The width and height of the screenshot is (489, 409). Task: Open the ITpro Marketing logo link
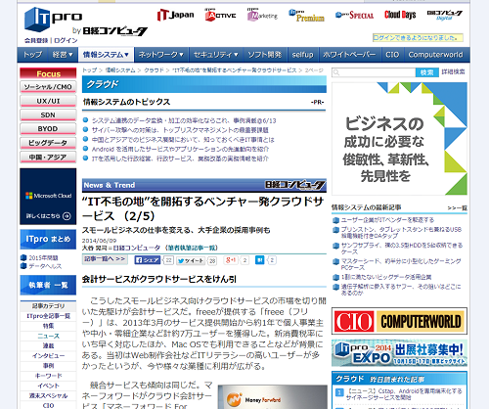tap(262, 15)
